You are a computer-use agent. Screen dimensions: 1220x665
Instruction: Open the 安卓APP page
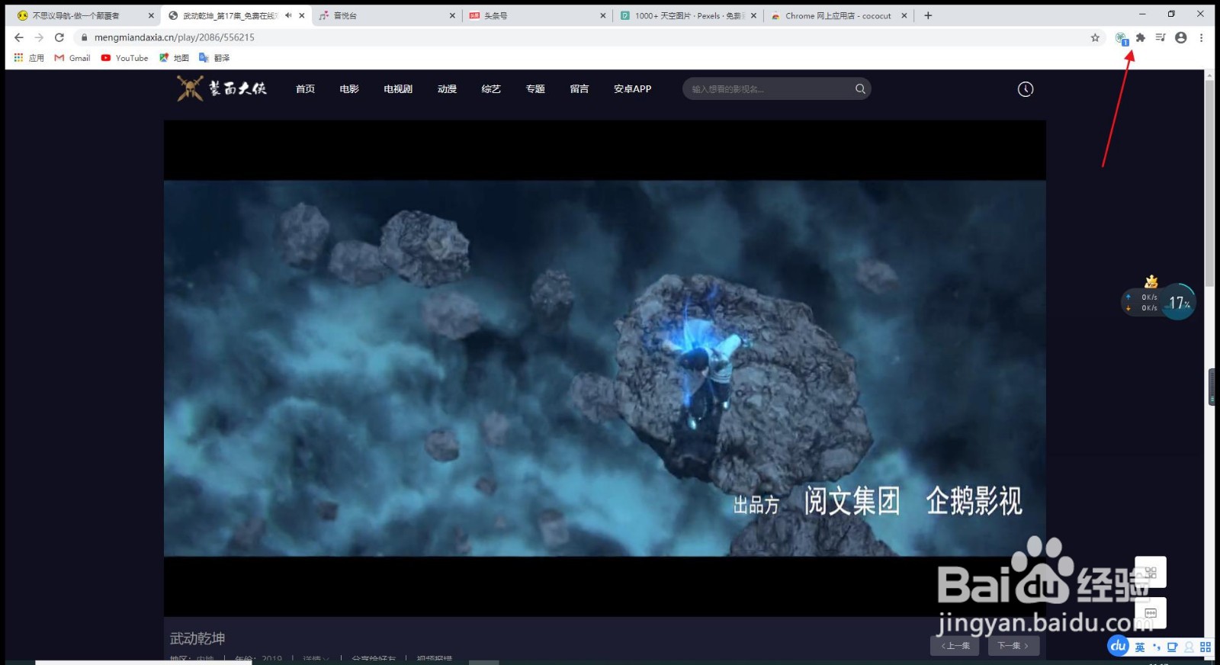(x=633, y=89)
